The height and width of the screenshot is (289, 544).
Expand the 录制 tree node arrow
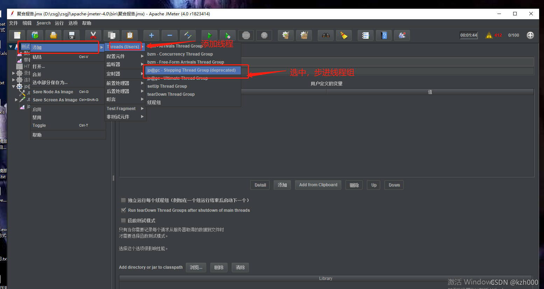click(x=14, y=73)
